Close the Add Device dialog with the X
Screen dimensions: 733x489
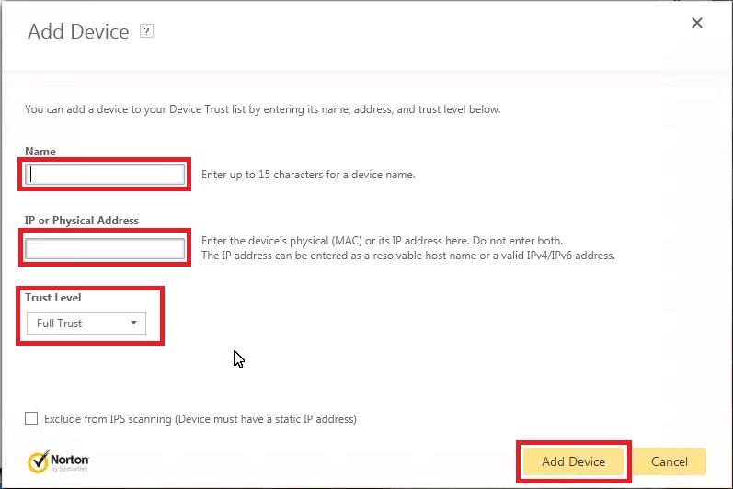(x=696, y=23)
